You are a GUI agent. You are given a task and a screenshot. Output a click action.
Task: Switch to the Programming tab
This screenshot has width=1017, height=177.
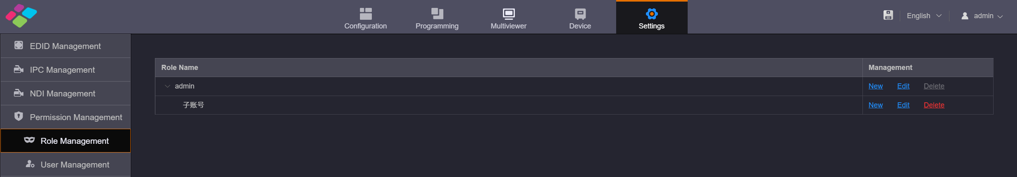pos(437,18)
